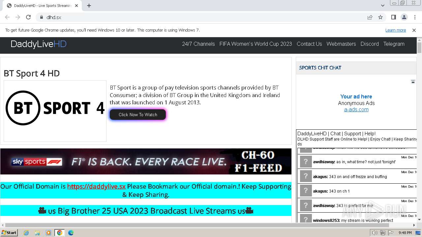422x237 pixels.
Task: Click Big Brother 25 USA 2023 streams heading
Action: click(x=146, y=211)
